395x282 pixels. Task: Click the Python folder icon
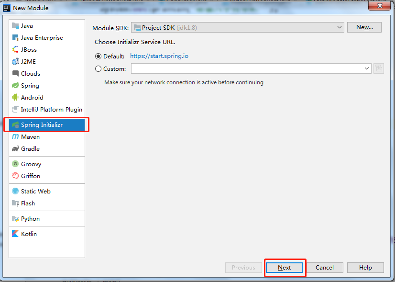15,219
